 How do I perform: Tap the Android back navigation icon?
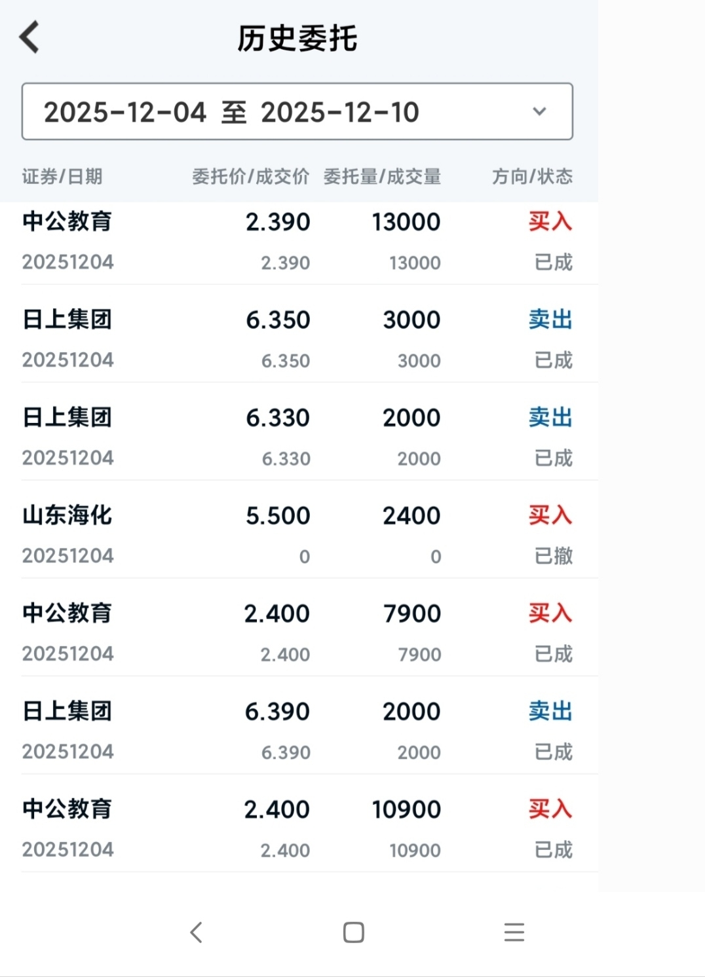click(196, 932)
